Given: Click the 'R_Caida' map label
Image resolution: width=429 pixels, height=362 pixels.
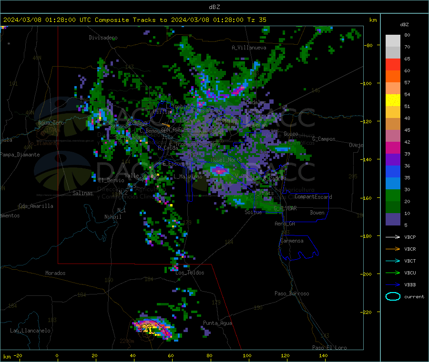Looking at the screenshot, I should [168, 148].
